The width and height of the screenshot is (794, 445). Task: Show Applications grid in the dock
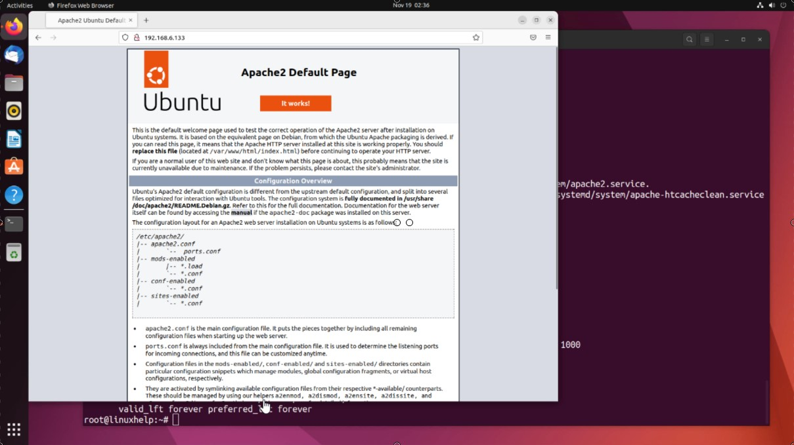[x=14, y=429]
